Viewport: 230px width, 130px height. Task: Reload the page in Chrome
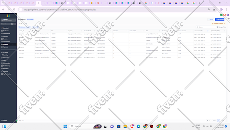[x=14, y=10]
